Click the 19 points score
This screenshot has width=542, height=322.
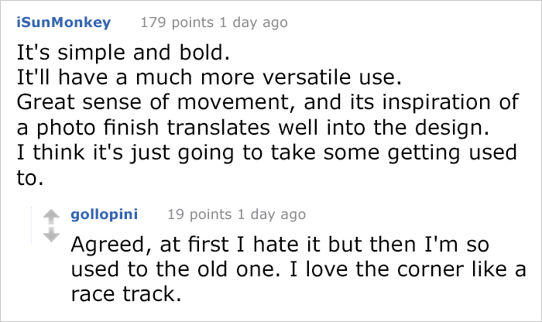point(201,214)
